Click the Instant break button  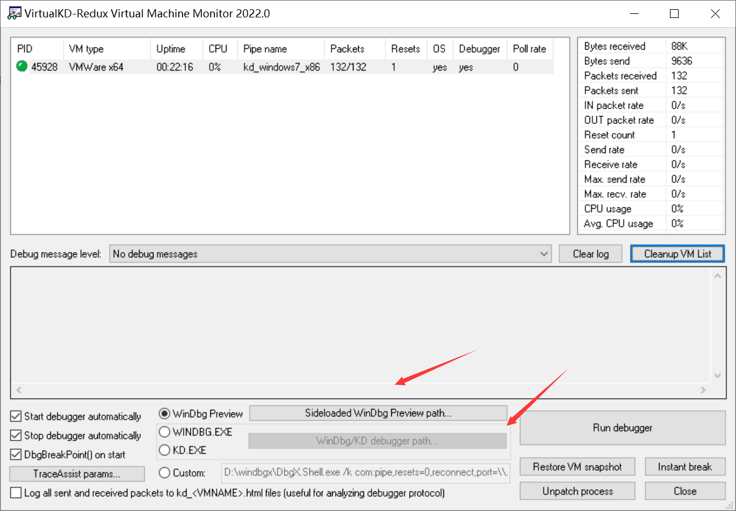tap(685, 467)
